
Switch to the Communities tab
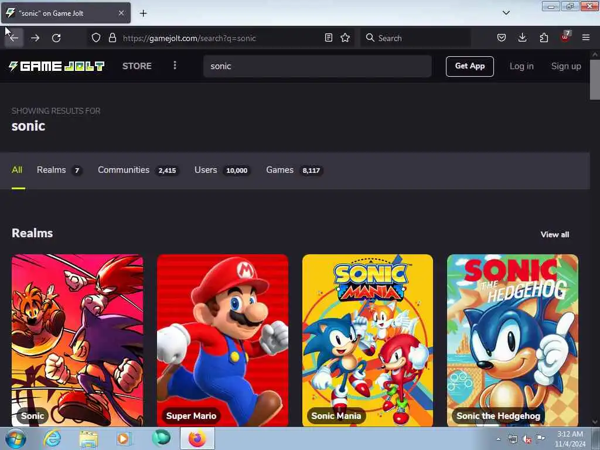[x=138, y=170]
